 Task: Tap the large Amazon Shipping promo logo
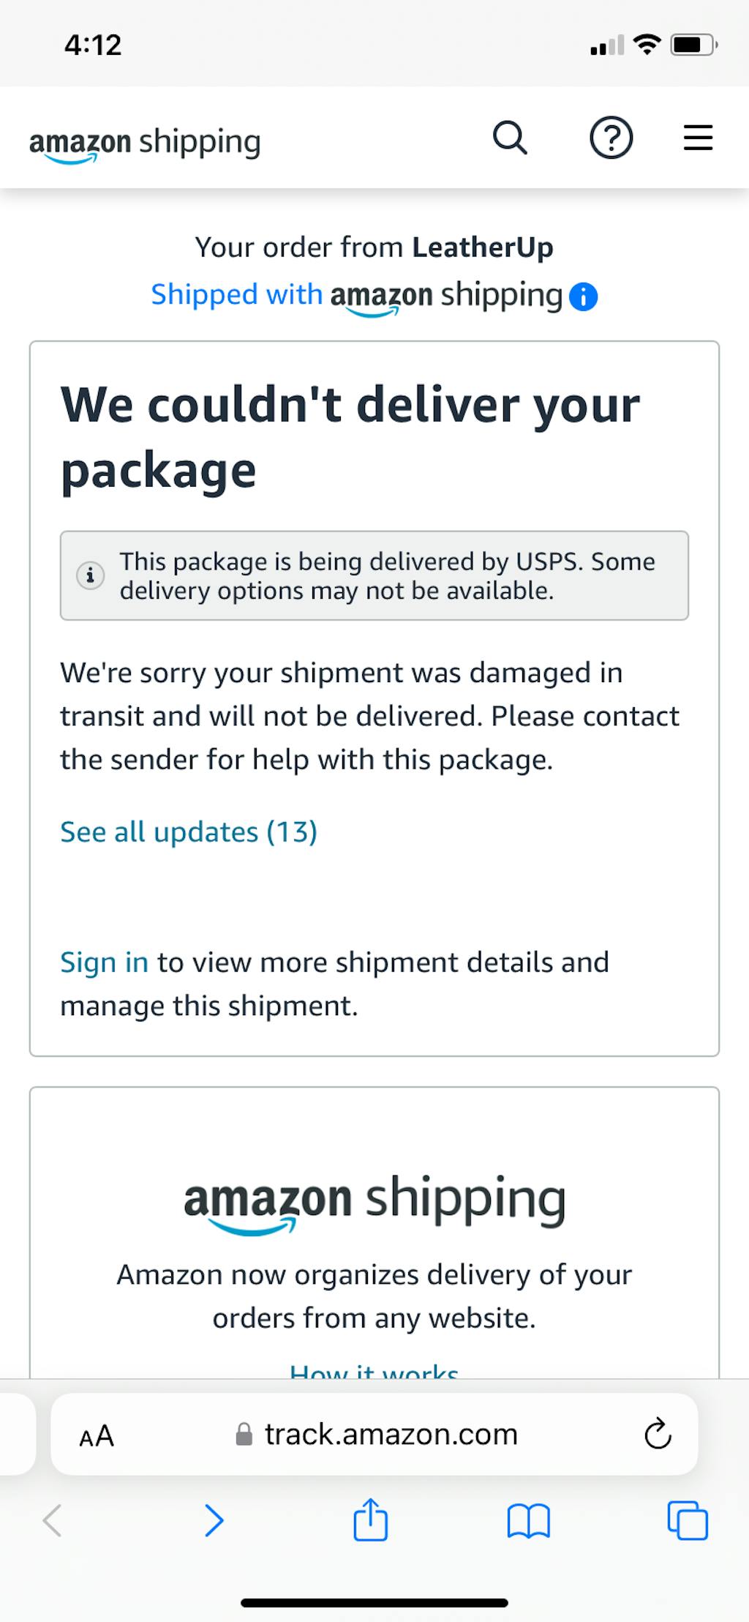[x=374, y=1200]
